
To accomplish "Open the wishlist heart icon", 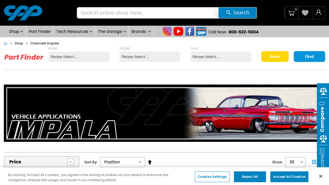I will point(305,13).
